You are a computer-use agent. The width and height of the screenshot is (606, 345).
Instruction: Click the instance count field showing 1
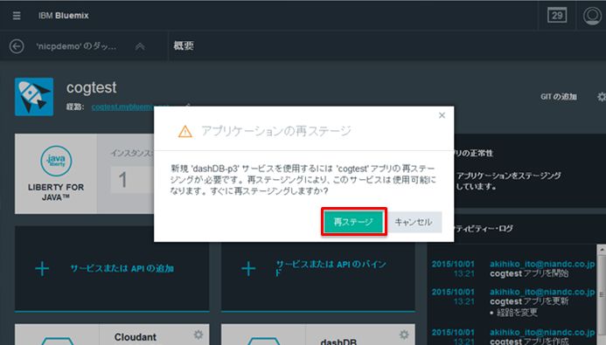coord(131,179)
